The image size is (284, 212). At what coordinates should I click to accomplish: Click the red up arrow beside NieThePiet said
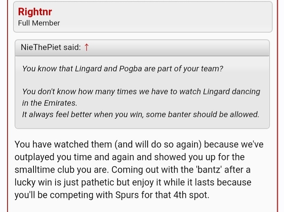[x=86, y=47]
